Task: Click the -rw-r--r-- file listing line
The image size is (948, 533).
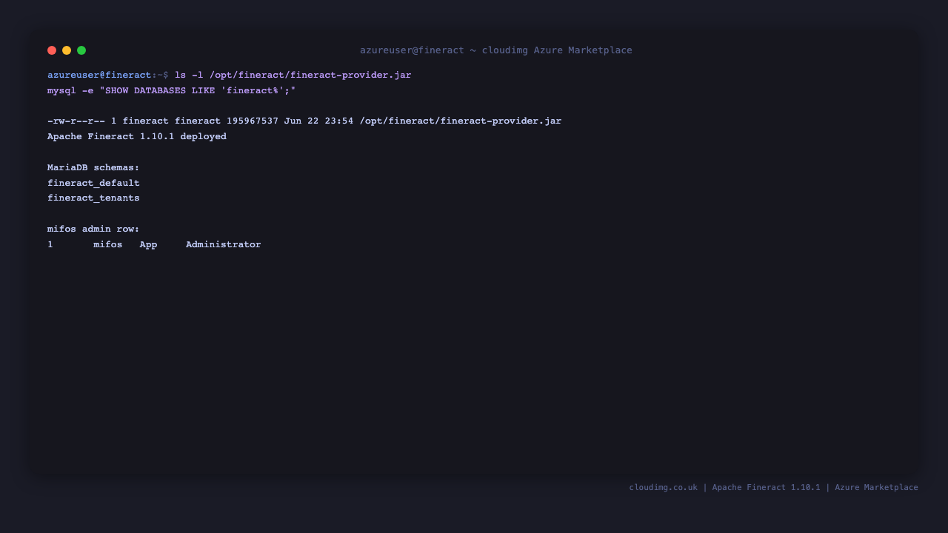Action: 304,121
